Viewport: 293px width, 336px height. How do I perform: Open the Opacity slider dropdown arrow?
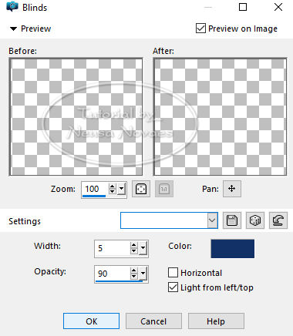143,274
